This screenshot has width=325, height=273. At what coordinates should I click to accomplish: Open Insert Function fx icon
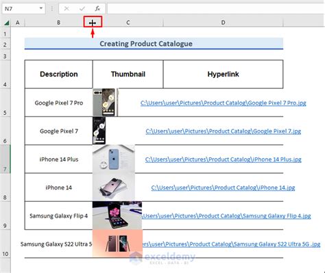coord(97,9)
